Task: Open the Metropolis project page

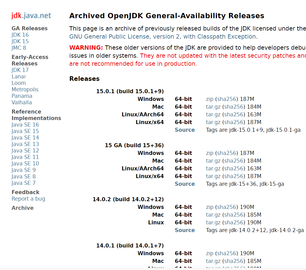Action: point(25,89)
